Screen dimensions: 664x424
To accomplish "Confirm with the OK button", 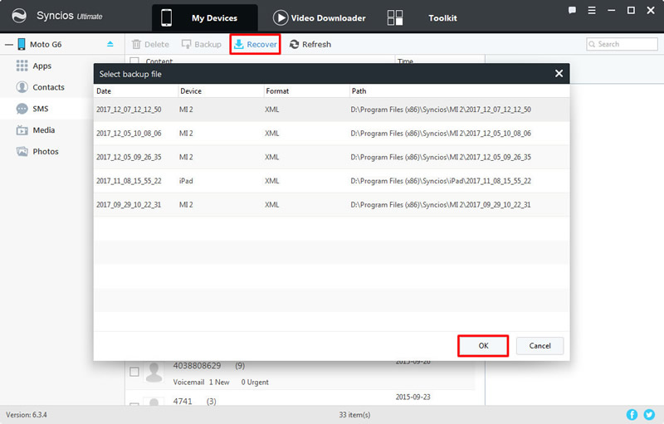I will click(483, 346).
